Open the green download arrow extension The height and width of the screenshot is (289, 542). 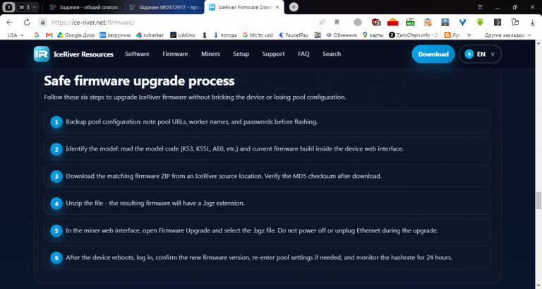coord(480,23)
